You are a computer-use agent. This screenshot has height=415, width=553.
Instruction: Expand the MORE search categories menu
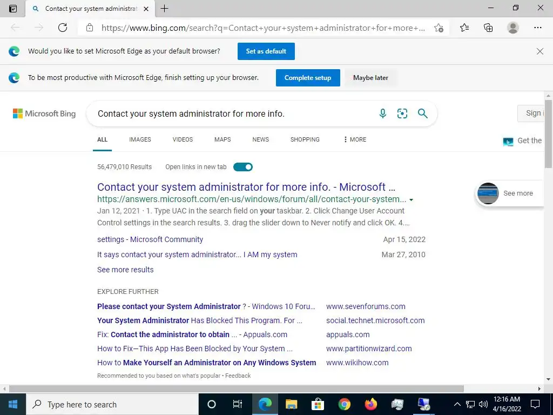coord(355,139)
